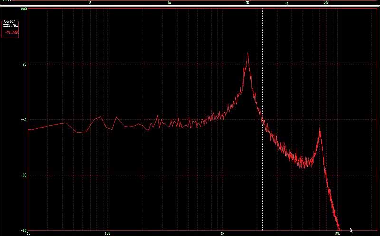Click the 10 mark on the top time ruler

(169, 3)
